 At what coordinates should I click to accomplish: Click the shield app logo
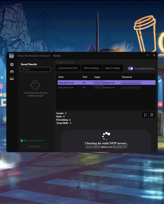(12, 56)
